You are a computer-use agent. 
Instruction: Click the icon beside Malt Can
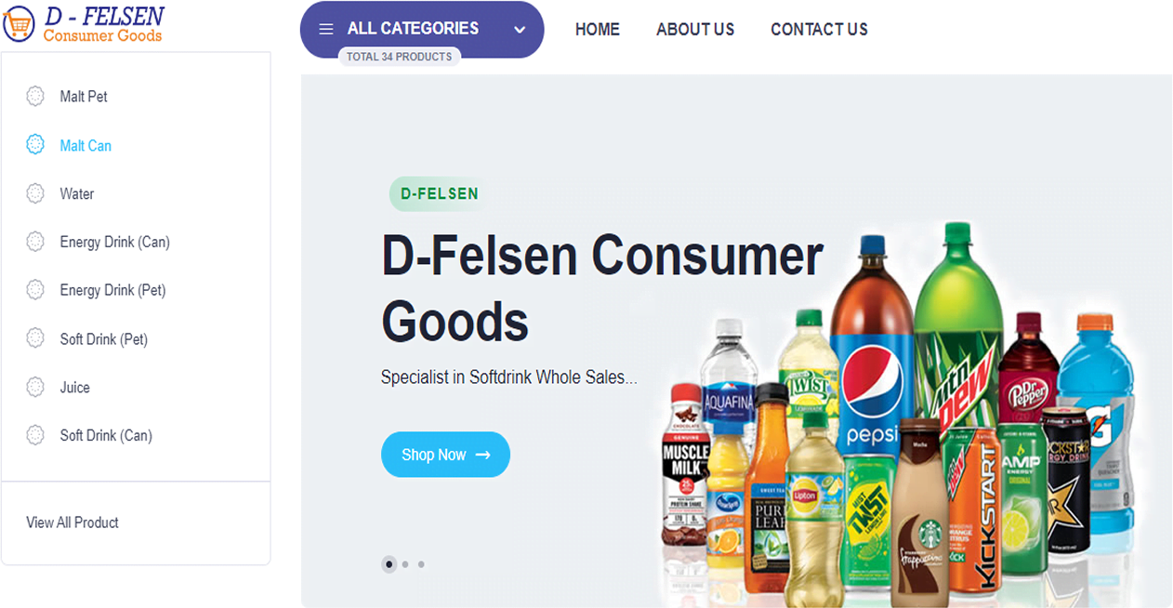[35, 145]
